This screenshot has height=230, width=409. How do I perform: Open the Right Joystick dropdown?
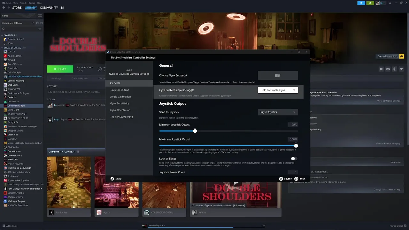(278, 112)
